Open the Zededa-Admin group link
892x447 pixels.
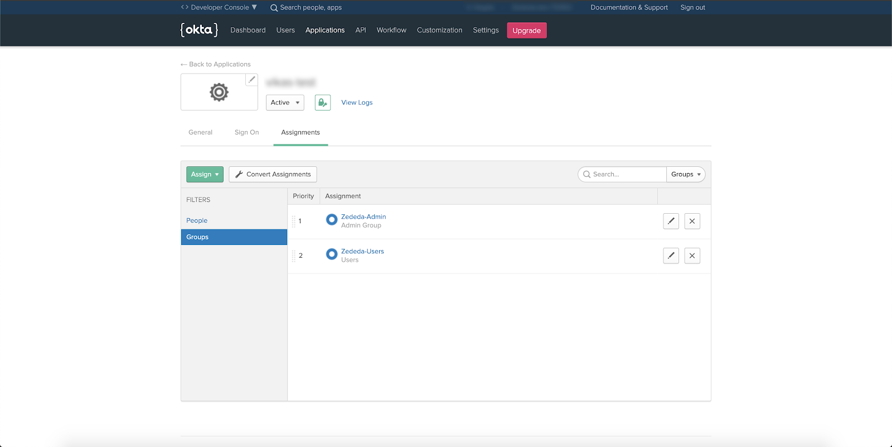pyautogui.click(x=363, y=217)
